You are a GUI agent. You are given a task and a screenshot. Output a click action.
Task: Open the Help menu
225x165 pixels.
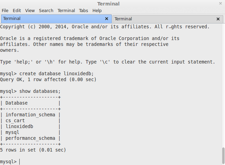[97, 11]
